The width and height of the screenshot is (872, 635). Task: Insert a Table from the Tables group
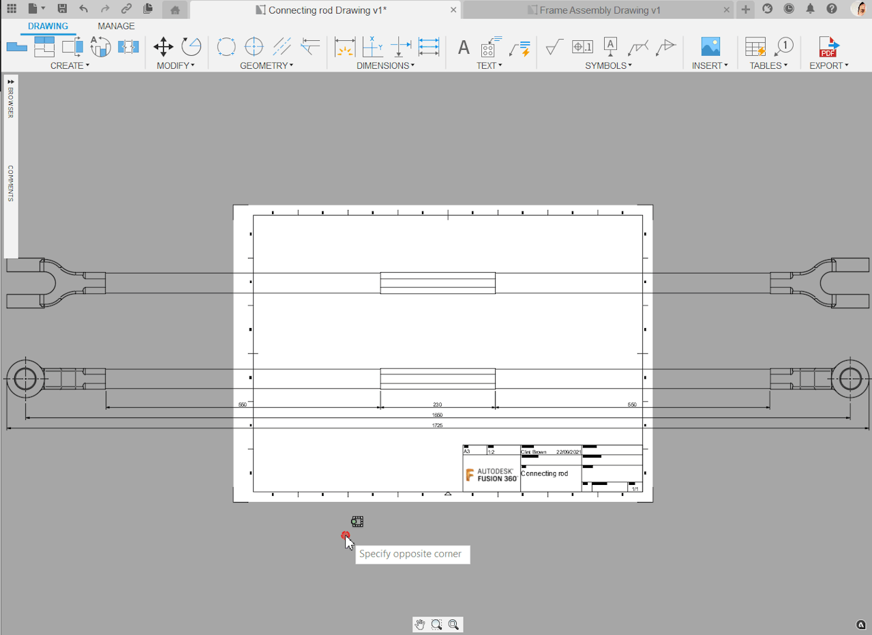[x=755, y=47]
